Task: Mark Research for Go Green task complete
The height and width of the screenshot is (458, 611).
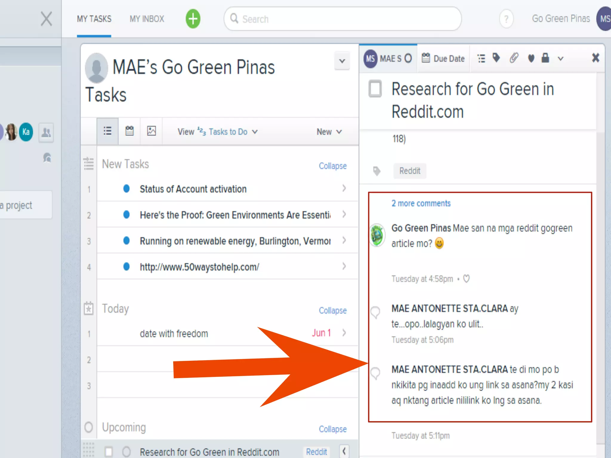Action: pyautogui.click(x=375, y=89)
